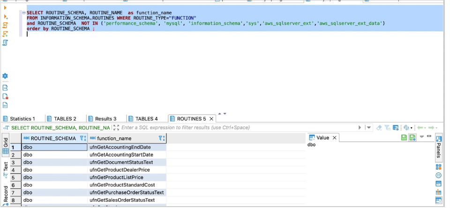The width and height of the screenshot is (450, 208).
Task: Click Execute SQL statement in new tab icon
Action: (x=6, y=17)
